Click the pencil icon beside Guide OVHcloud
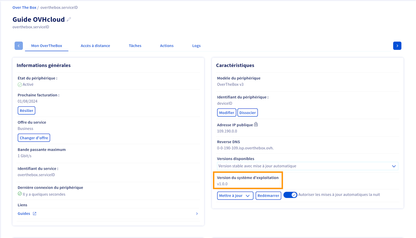 (69, 20)
